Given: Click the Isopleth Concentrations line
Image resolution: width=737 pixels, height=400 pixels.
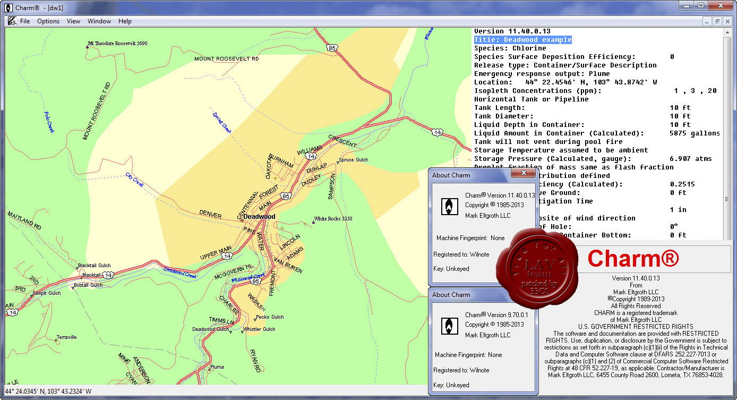Looking at the screenshot, I should click(595, 91).
